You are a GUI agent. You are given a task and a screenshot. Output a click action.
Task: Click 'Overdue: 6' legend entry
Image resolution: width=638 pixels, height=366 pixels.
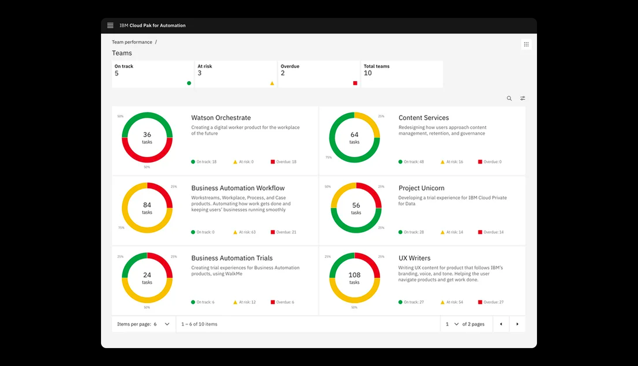point(282,302)
